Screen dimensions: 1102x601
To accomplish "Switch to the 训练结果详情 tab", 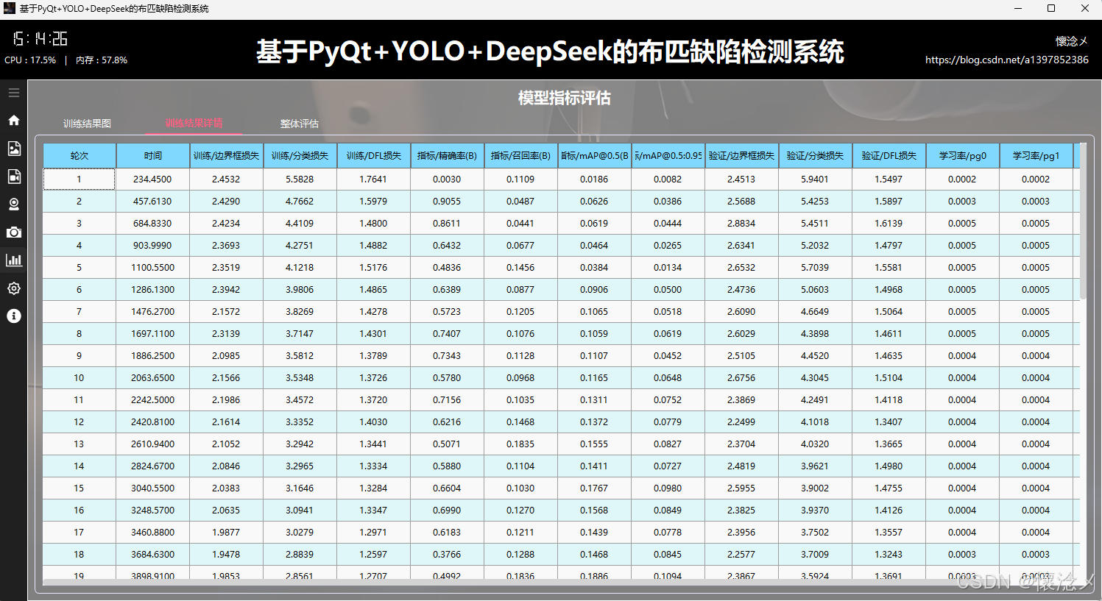I will click(194, 123).
